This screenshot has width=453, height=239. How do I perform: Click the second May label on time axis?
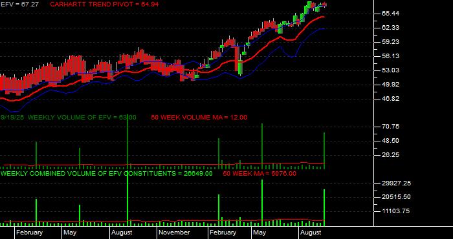(x=260, y=233)
